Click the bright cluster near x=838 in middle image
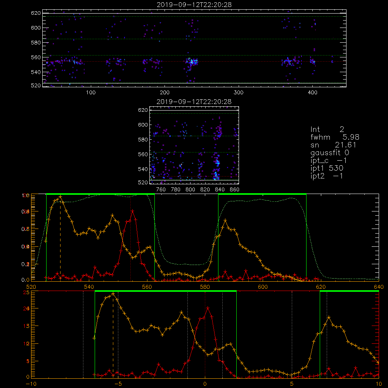This screenshot has height=388, width=388. coord(217,163)
